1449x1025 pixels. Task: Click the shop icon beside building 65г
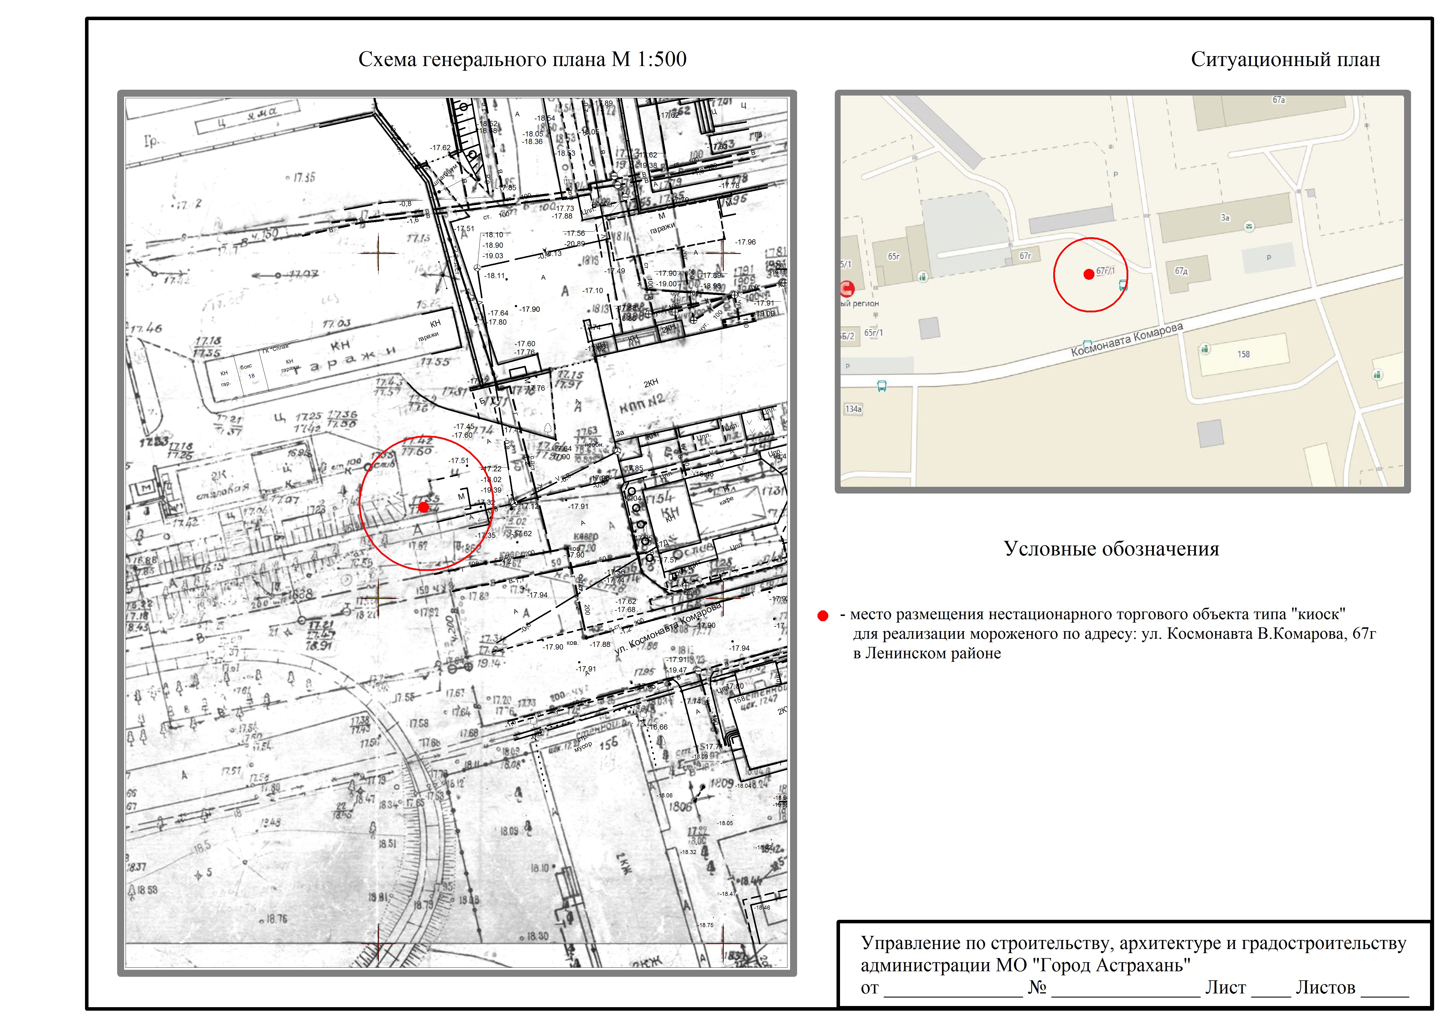pyautogui.click(x=923, y=276)
